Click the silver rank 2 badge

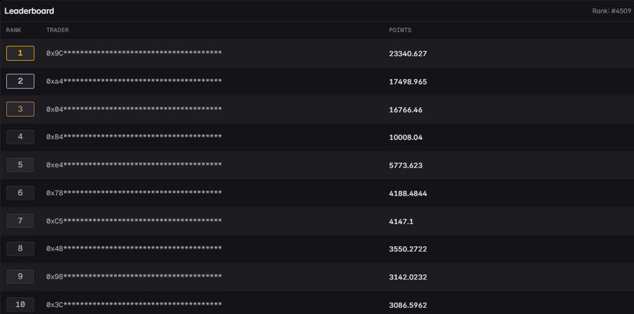(x=20, y=81)
